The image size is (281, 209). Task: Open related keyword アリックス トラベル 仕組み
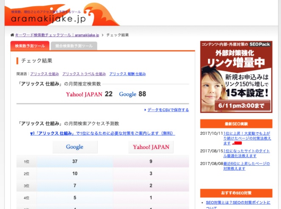(x=84, y=74)
